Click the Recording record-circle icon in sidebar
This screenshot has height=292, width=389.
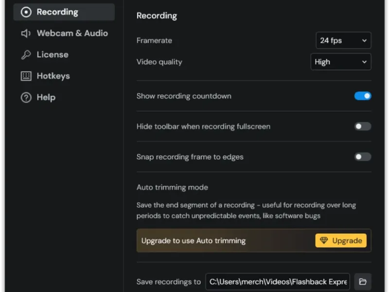pos(26,12)
